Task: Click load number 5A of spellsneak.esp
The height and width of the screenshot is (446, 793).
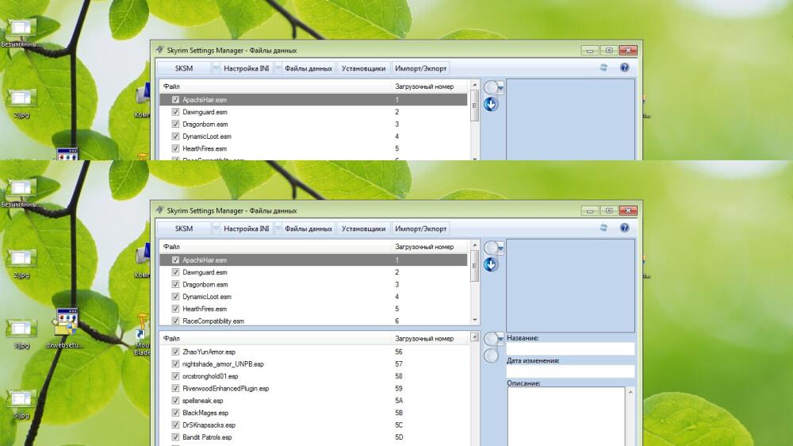Action: pyautogui.click(x=399, y=401)
